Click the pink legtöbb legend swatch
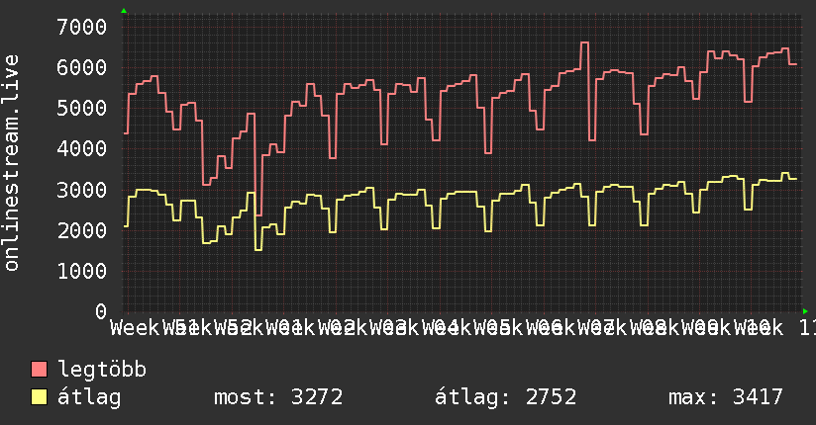 (x=39, y=370)
